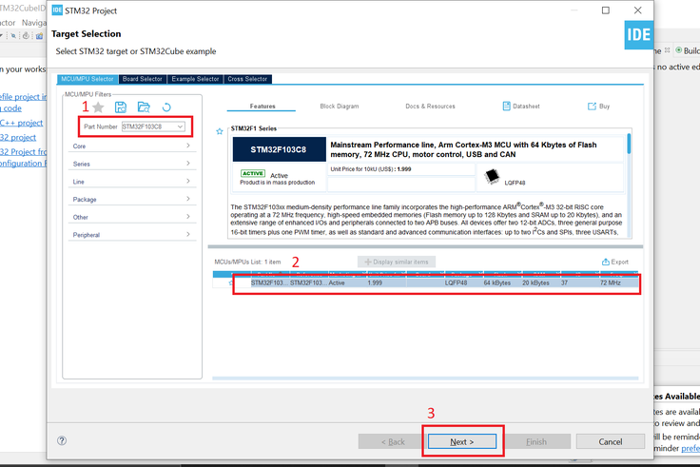Click the LQFP48 chip package image
Image resolution: width=700 pixels, height=467 pixels.
click(492, 177)
